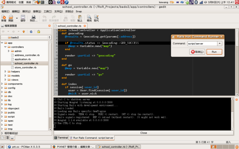Open the 編輯(E) menu

[16, 12]
